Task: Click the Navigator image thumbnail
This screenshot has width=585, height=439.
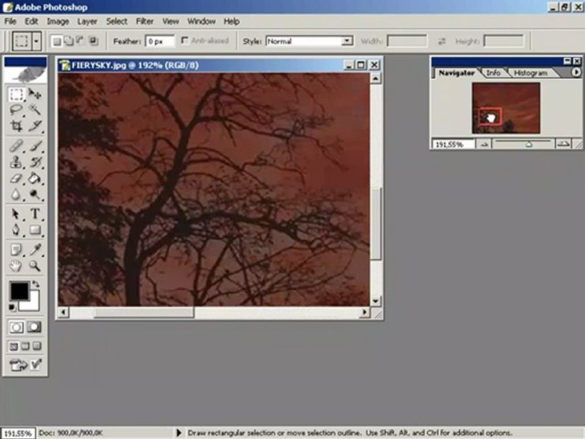Action: pos(506,109)
